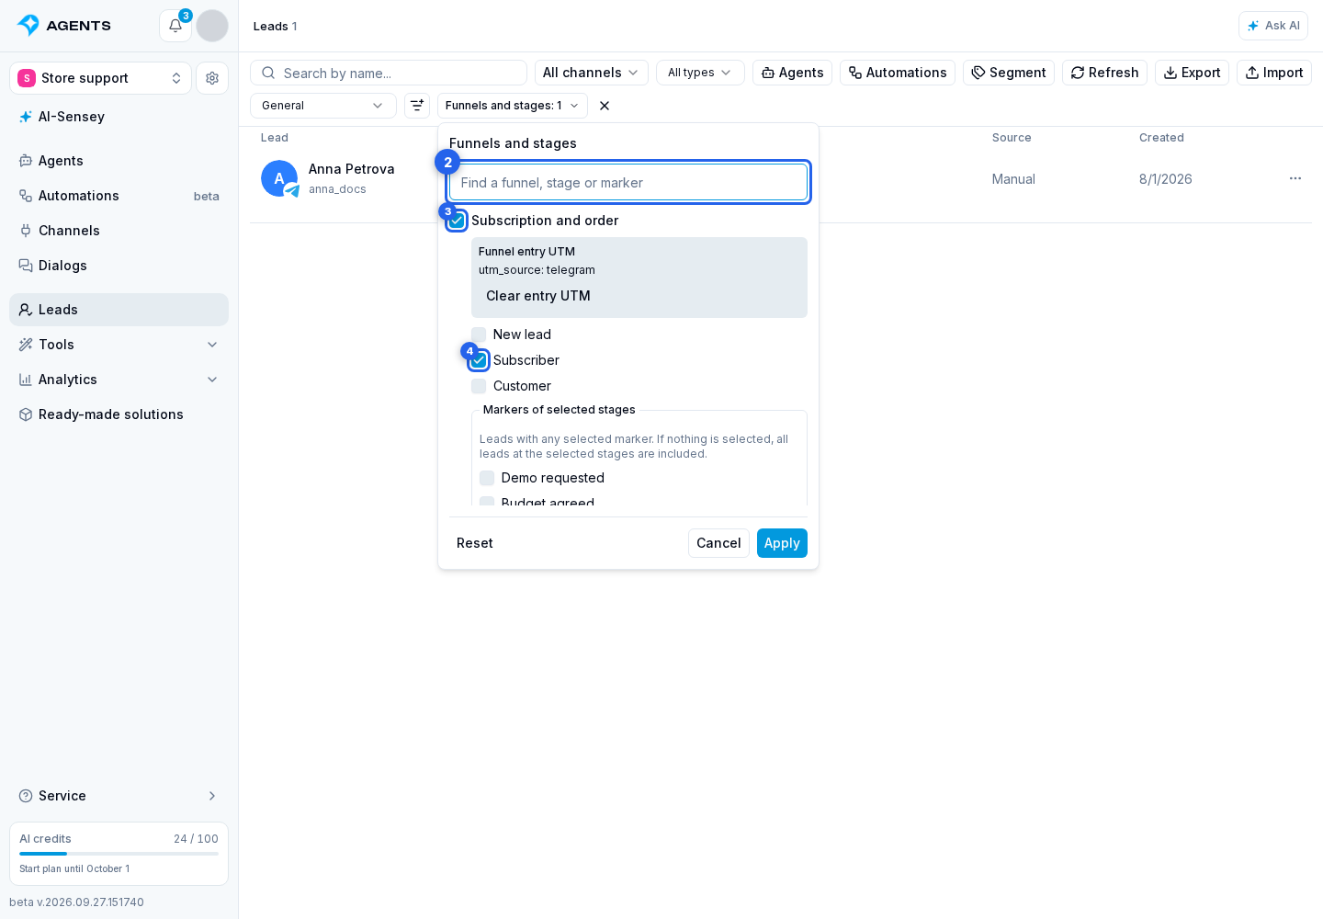Viewport: 1323px width, 919px height.
Task: Open the All types dropdown
Action: 700,73
